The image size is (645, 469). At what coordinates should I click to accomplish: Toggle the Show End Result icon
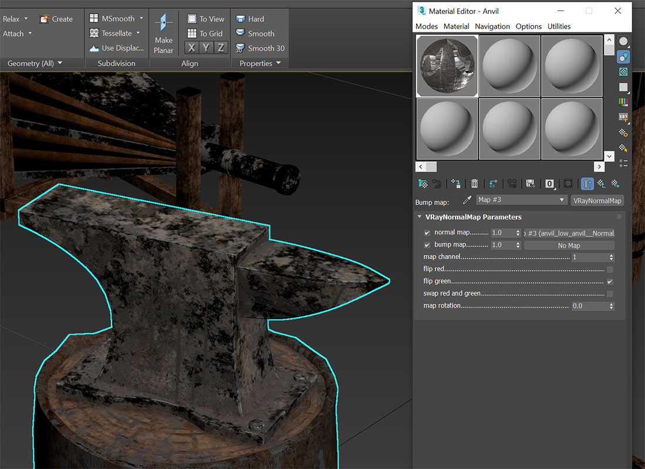587,183
